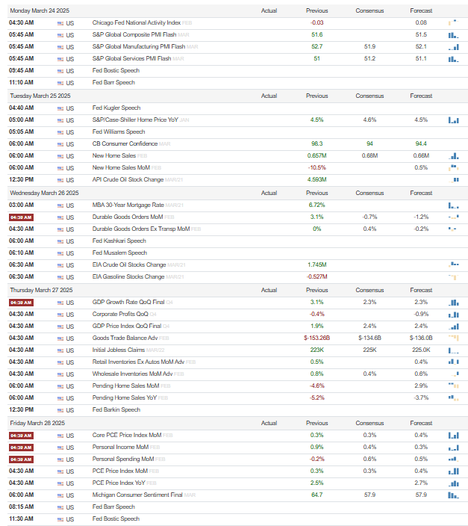Image resolution: width=468 pixels, height=526 pixels.
Task: Open the mini chart for Michigan Consumer Sentiment Final
Action: coord(453,495)
